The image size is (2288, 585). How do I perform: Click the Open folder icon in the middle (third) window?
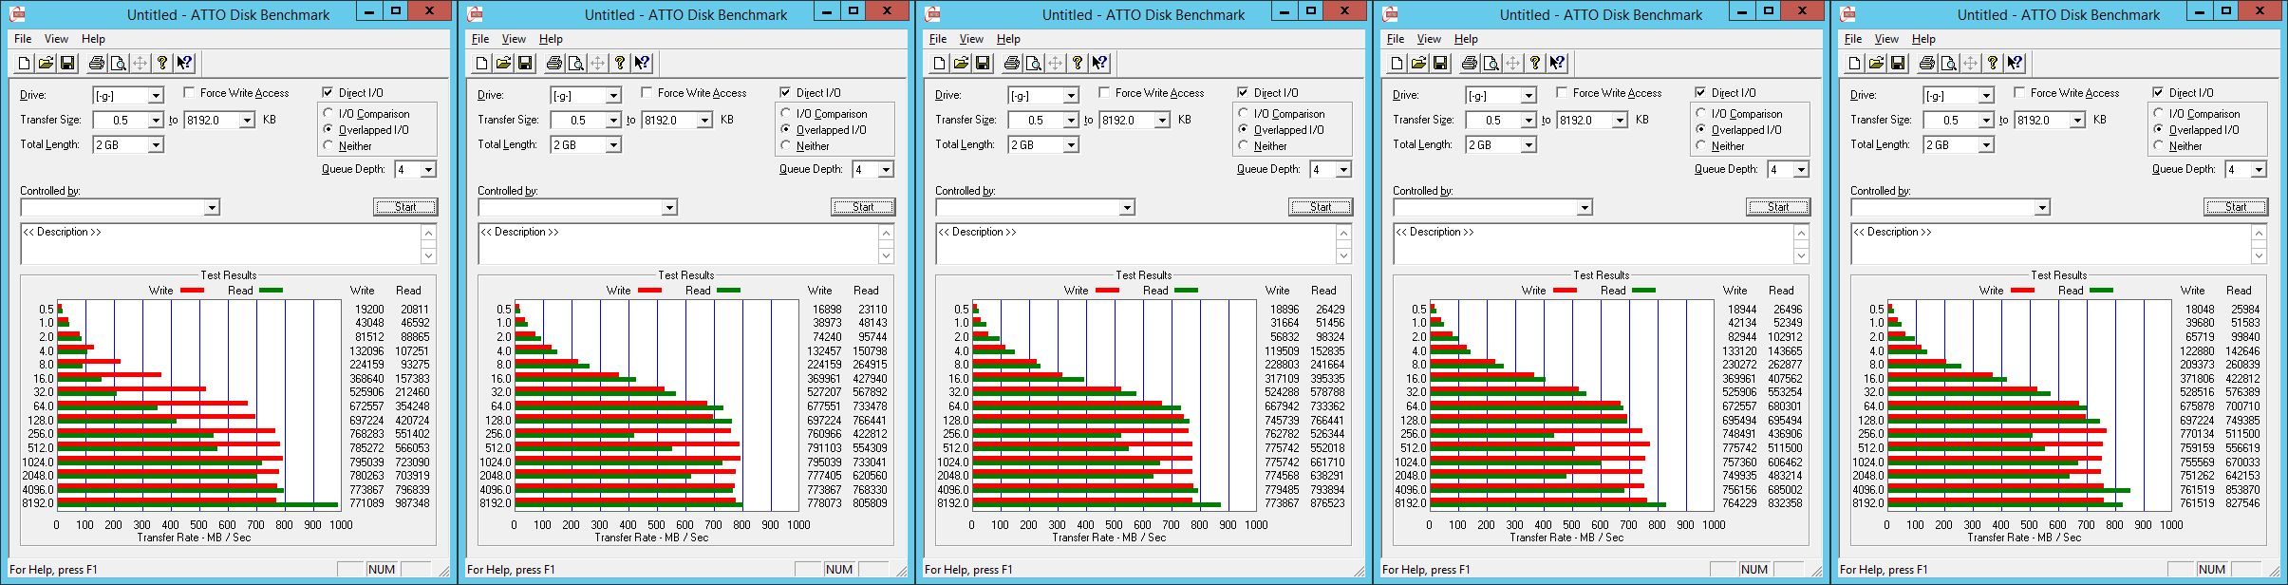(x=961, y=64)
